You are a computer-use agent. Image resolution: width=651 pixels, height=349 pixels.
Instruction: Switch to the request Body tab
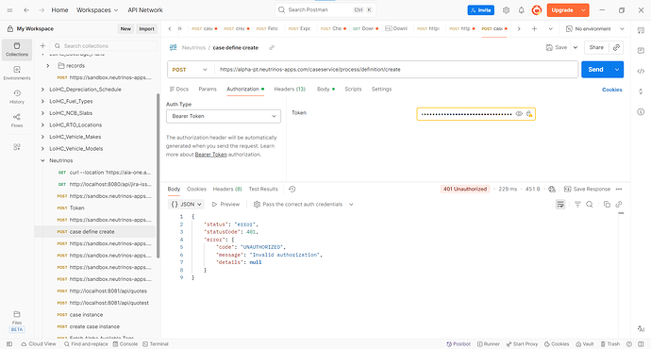tap(323, 90)
